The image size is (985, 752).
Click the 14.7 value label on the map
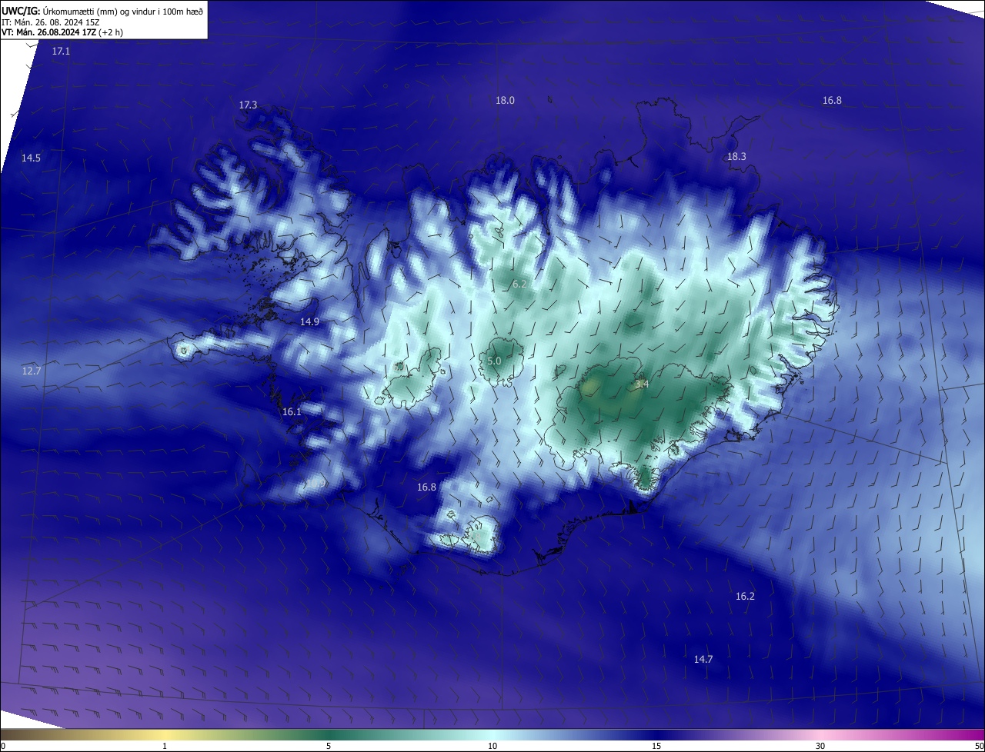coord(703,660)
